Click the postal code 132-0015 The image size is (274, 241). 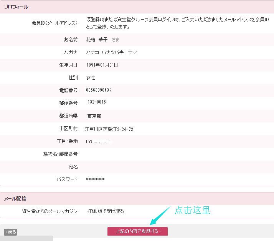click(x=97, y=102)
